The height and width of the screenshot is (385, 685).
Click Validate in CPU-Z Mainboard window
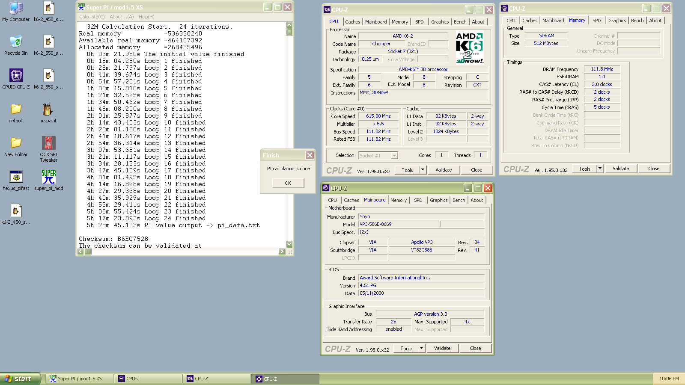pos(442,348)
